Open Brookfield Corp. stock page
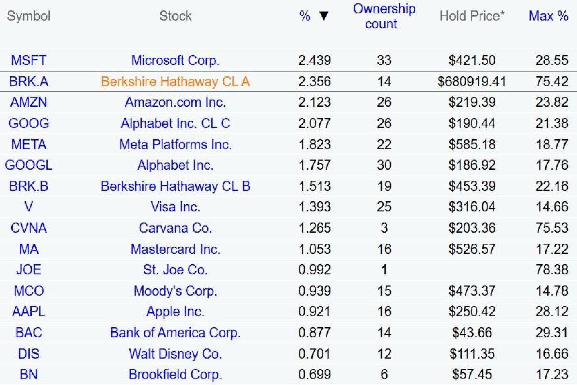Screen dimensions: 577x385 pos(175,375)
